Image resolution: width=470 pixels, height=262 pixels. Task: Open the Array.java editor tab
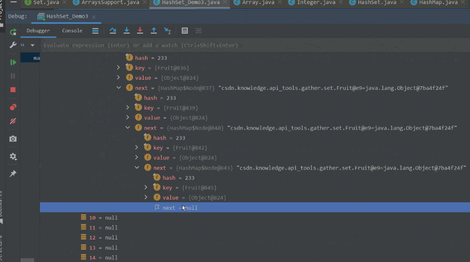tap(258, 2)
